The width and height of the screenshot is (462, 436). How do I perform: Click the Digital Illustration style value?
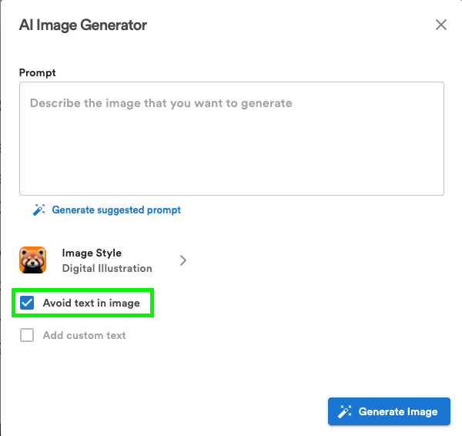click(107, 268)
